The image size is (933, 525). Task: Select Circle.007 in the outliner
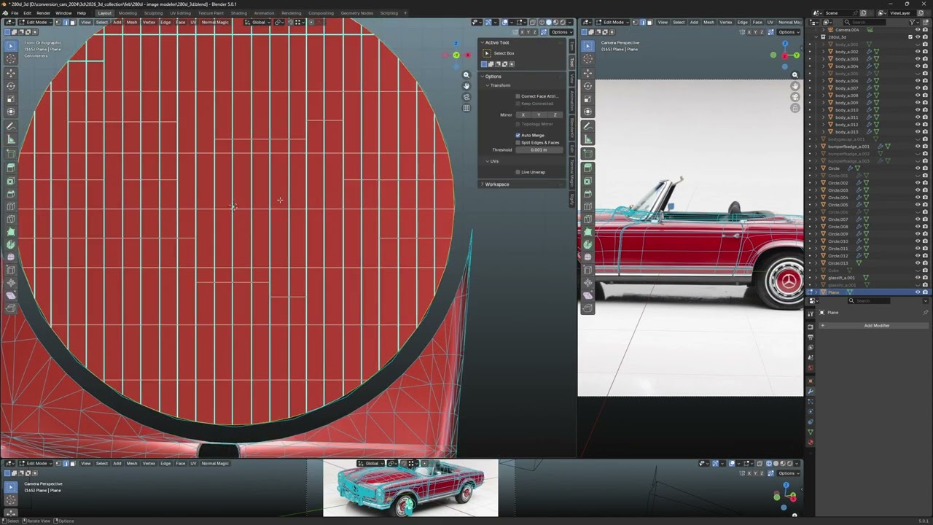coord(838,219)
